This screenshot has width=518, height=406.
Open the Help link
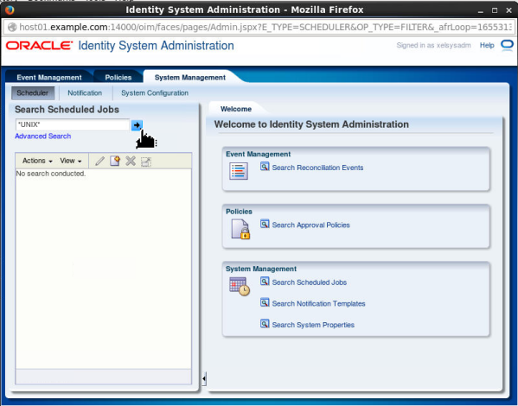(x=487, y=45)
